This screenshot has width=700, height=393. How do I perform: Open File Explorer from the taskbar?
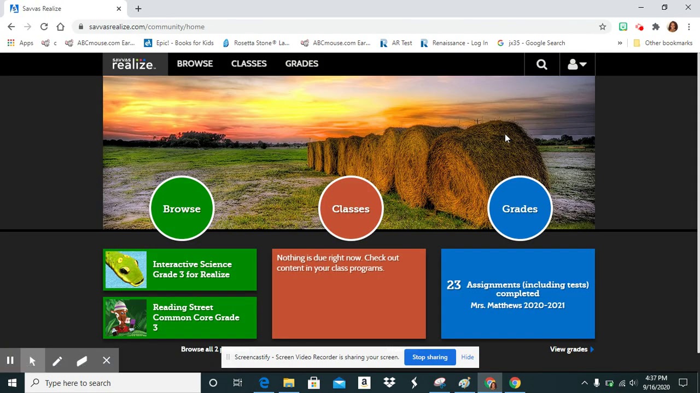tap(289, 383)
